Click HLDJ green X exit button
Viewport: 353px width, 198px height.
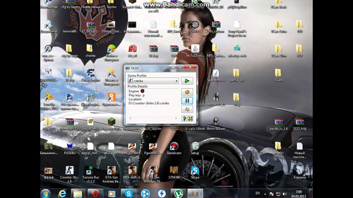tap(190, 119)
